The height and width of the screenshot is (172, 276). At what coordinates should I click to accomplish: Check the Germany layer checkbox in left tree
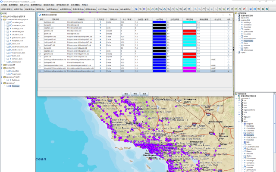point(8,86)
